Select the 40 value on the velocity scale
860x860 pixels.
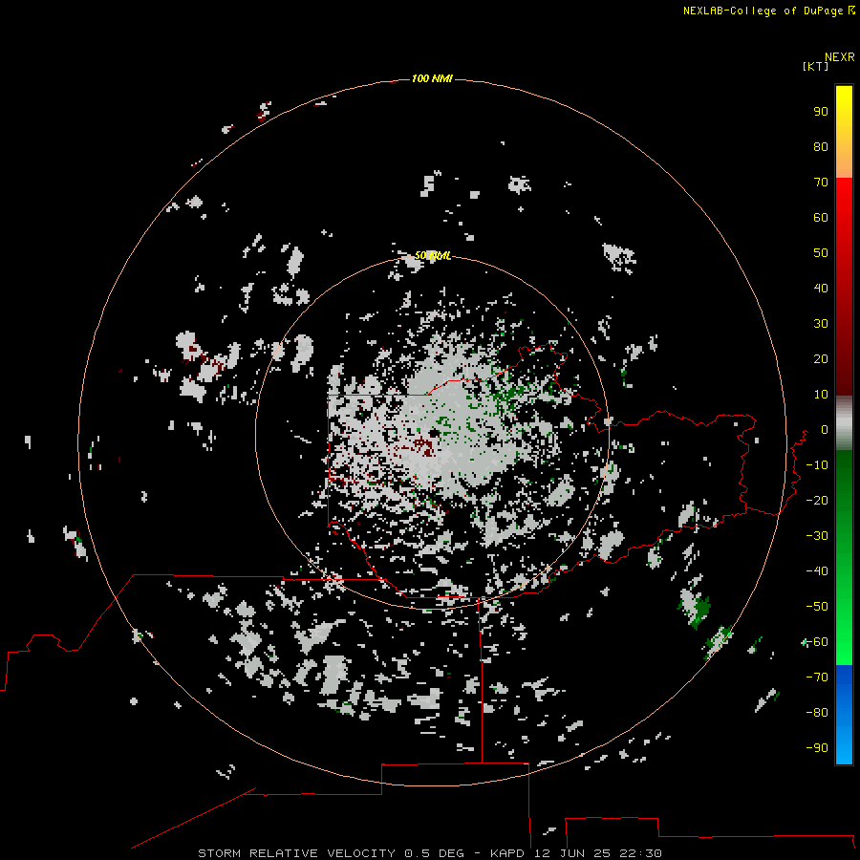tap(821, 288)
